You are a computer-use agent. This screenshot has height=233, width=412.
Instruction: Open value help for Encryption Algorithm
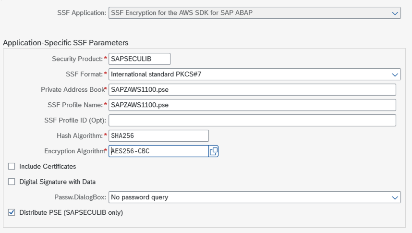214,151
